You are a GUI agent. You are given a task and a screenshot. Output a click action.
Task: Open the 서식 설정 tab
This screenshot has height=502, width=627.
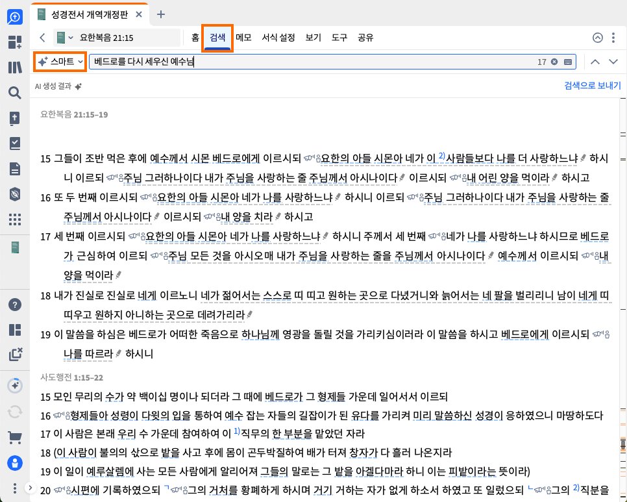[x=278, y=38]
